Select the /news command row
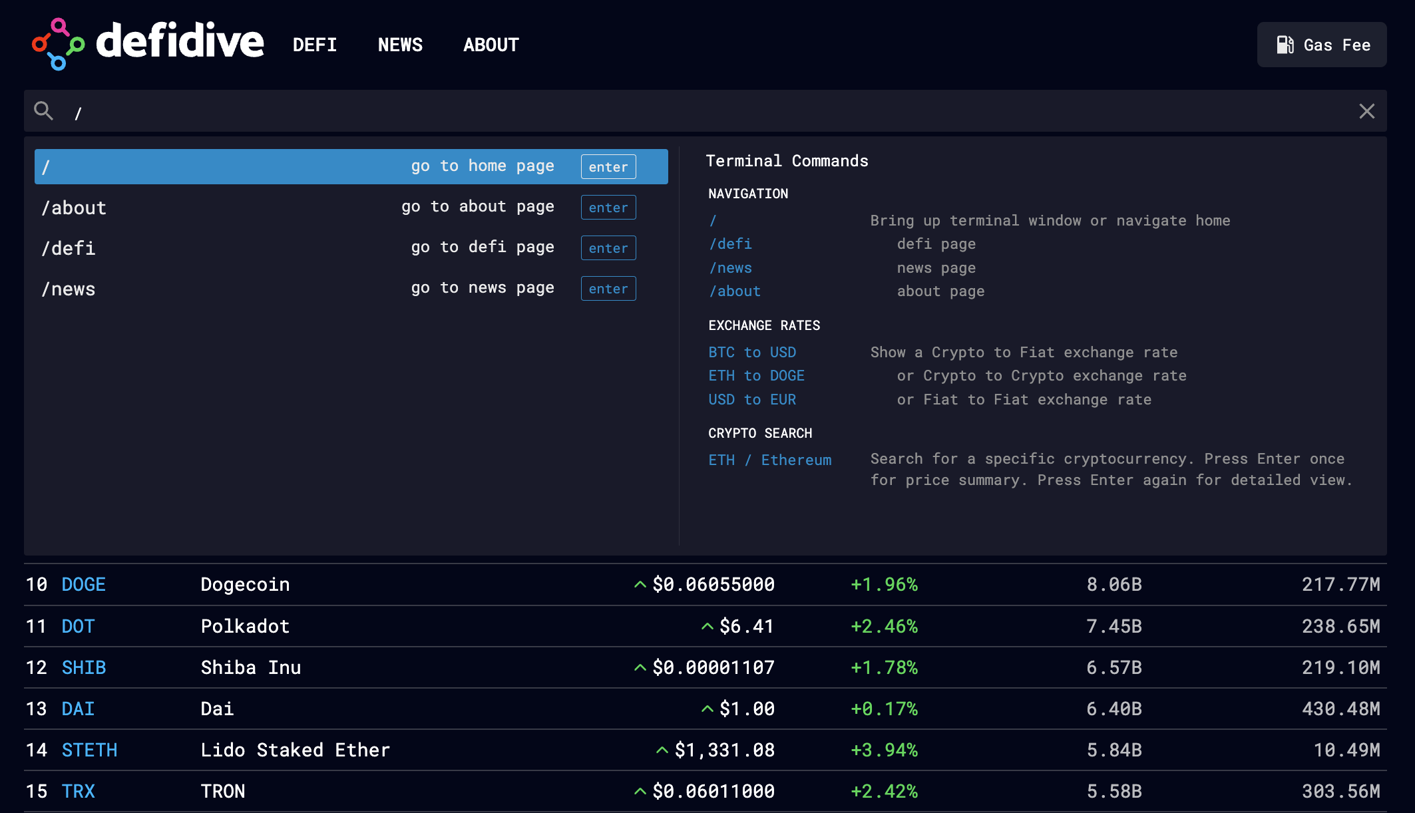This screenshot has width=1415, height=813. [351, 288]
